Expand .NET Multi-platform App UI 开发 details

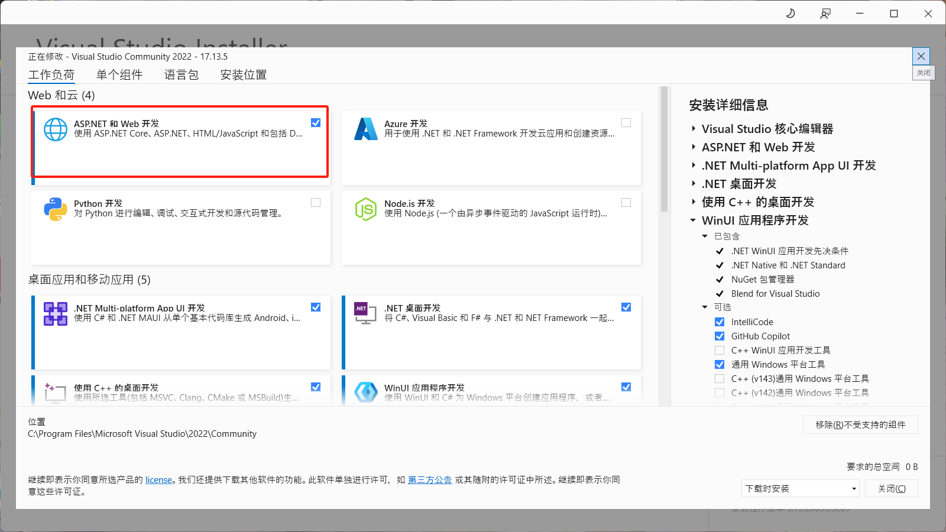click(694, 166)
